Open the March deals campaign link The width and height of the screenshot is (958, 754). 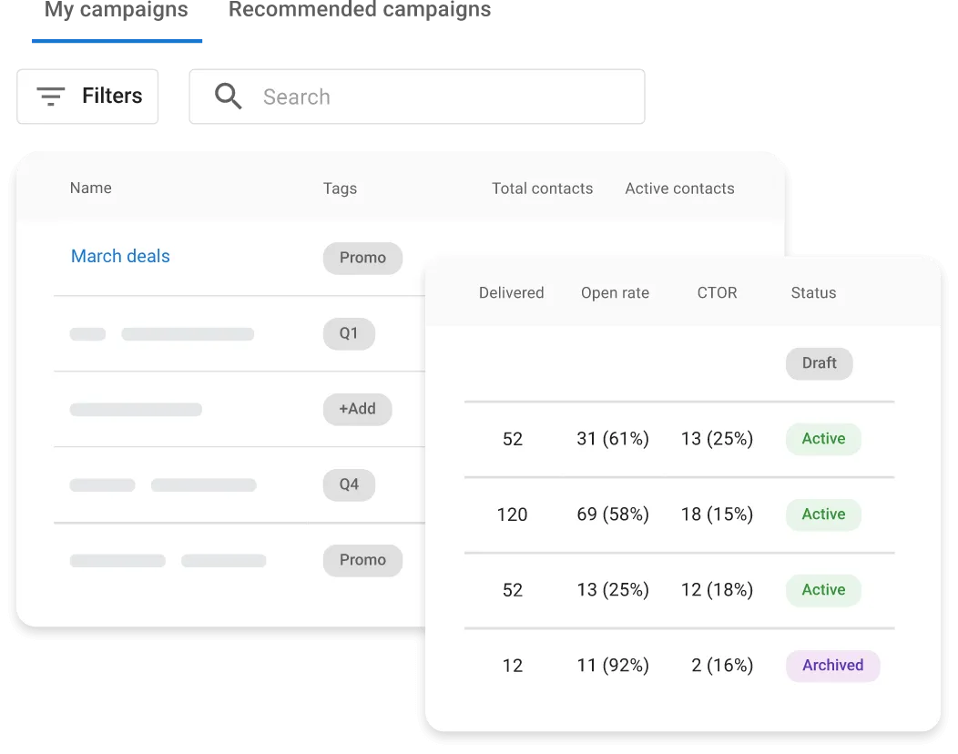click(120, 256)
